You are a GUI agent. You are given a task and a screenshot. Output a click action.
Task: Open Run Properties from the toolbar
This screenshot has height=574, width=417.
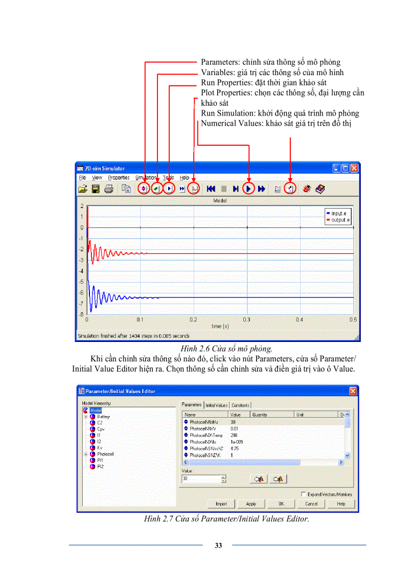click(169, 188)
